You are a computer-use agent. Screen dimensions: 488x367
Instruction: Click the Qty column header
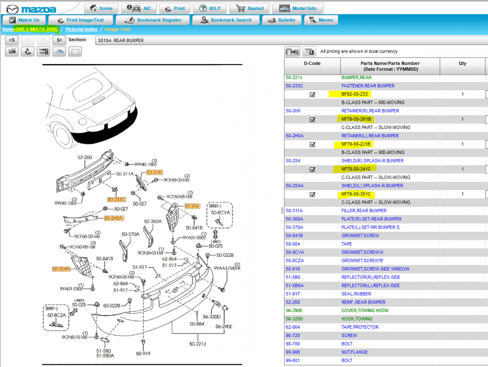[x=463, y=66]
